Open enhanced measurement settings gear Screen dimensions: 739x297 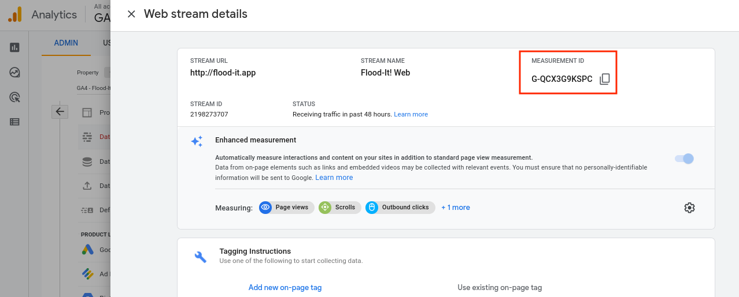[x=689, y=208]
